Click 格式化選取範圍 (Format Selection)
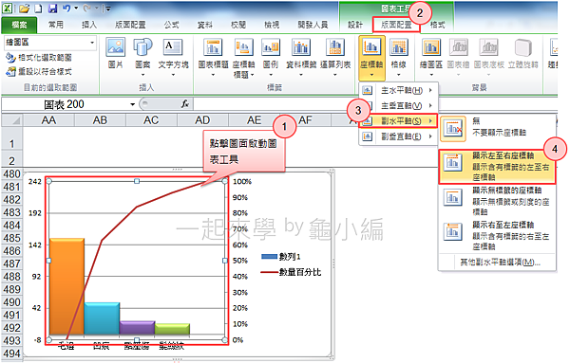Image resolution: width=570 pixels, height=363 pixels. tap(39, 57)
